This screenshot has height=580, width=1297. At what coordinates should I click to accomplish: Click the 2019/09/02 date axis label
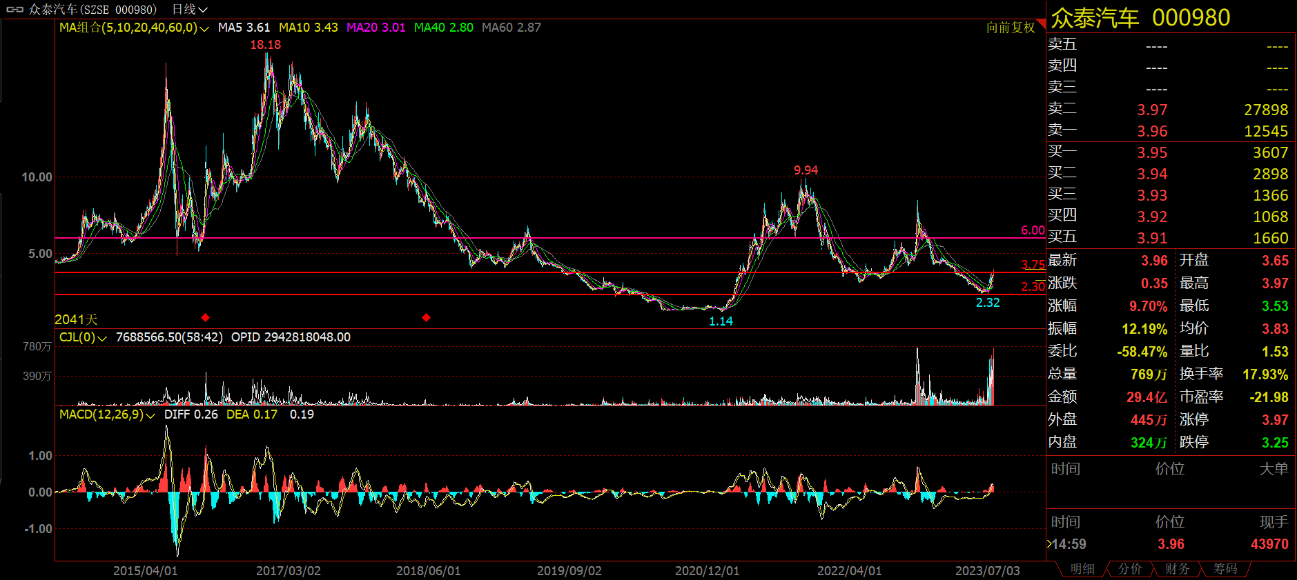pos(569,571)
